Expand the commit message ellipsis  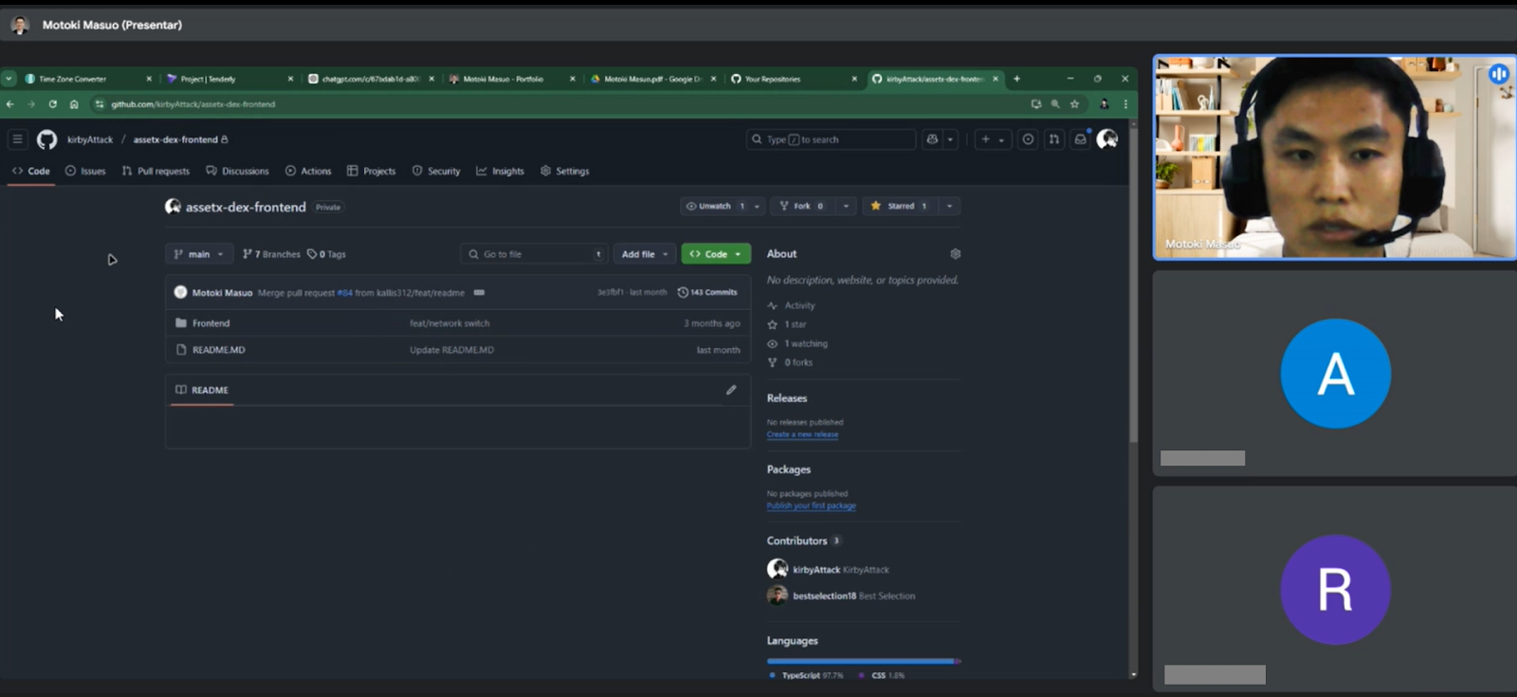[479, 293]
